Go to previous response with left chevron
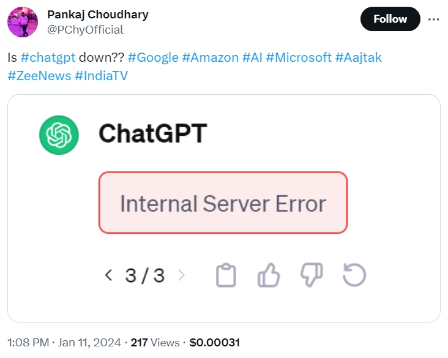 108,275
